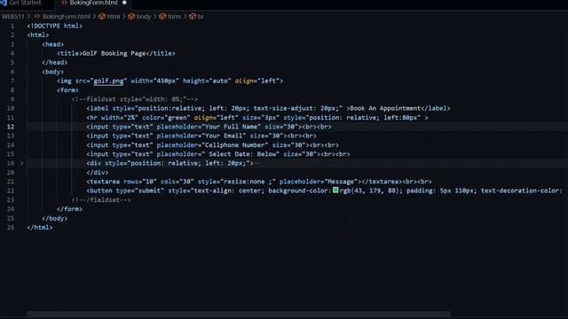This screenshot has width=568, height=319.
Task: Click the WEB511 breadcrumb folder
Action: (13, 17)
